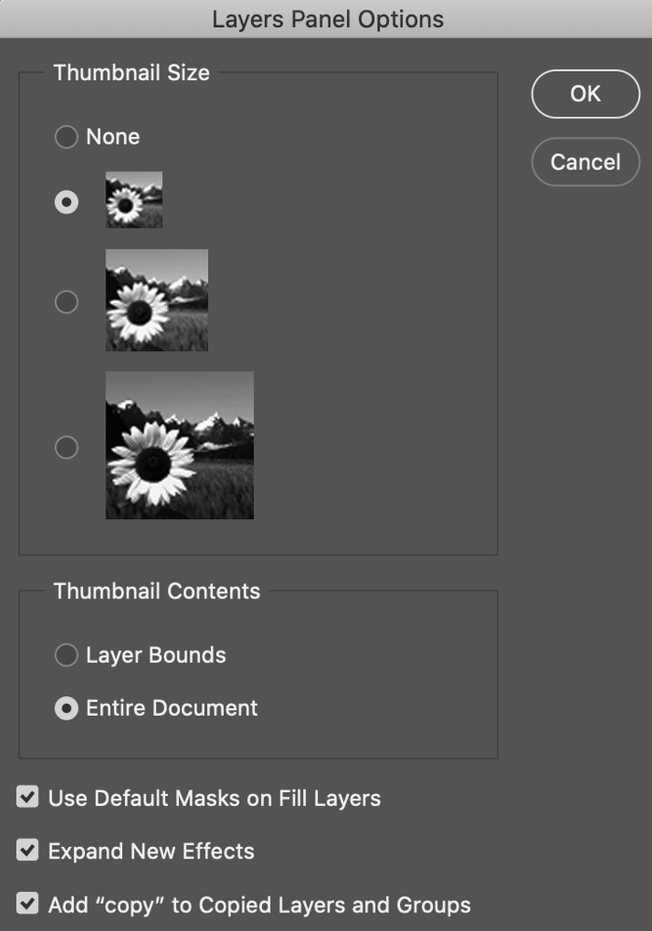Select the None thumbnail size radio button
652x931 pixels.
tap(66, 137)
